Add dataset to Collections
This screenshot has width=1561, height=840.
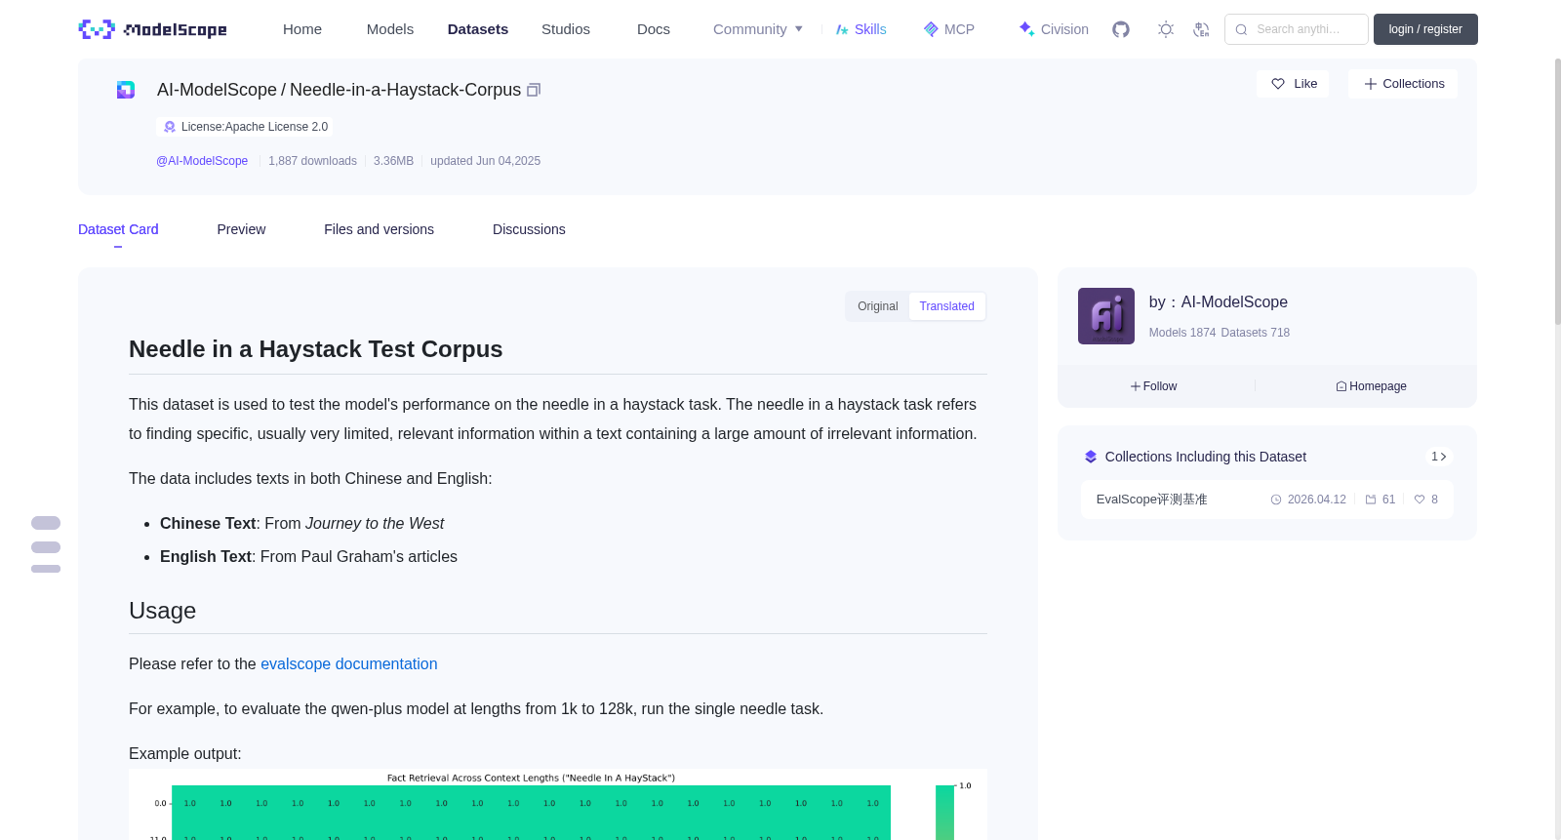1403,84
